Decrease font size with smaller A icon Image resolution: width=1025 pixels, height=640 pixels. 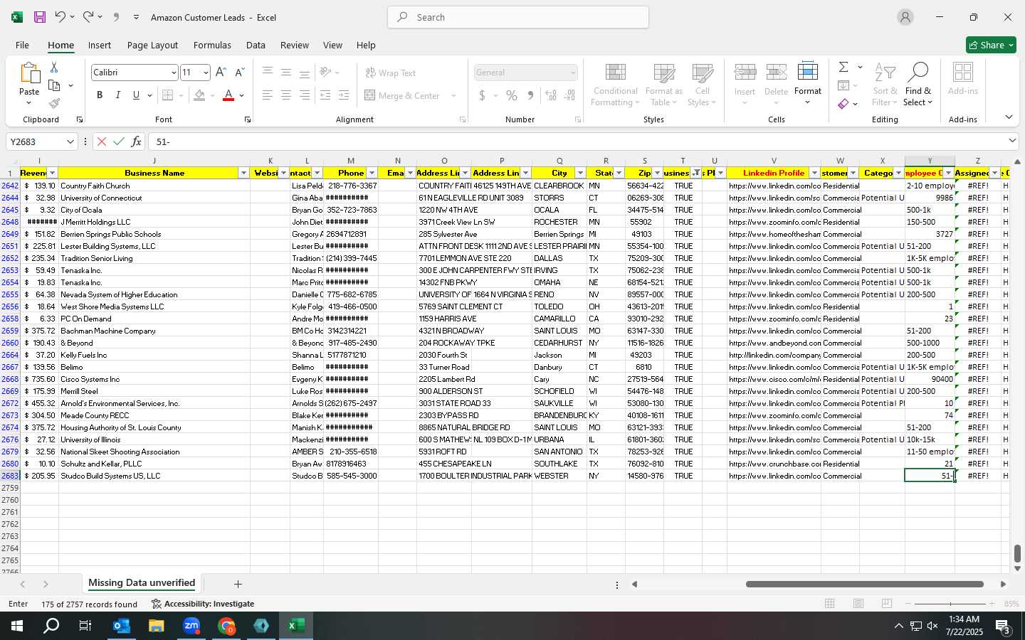pyautogui.click(x=239, y=73)
